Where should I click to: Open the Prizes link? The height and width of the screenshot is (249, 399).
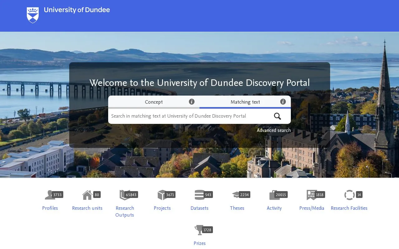199,243
